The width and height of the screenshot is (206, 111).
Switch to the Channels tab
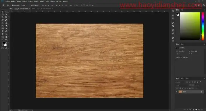[182, 78]
